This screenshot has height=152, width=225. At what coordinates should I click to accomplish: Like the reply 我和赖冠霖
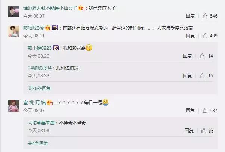pyautogui.click(x=206, y=56)
